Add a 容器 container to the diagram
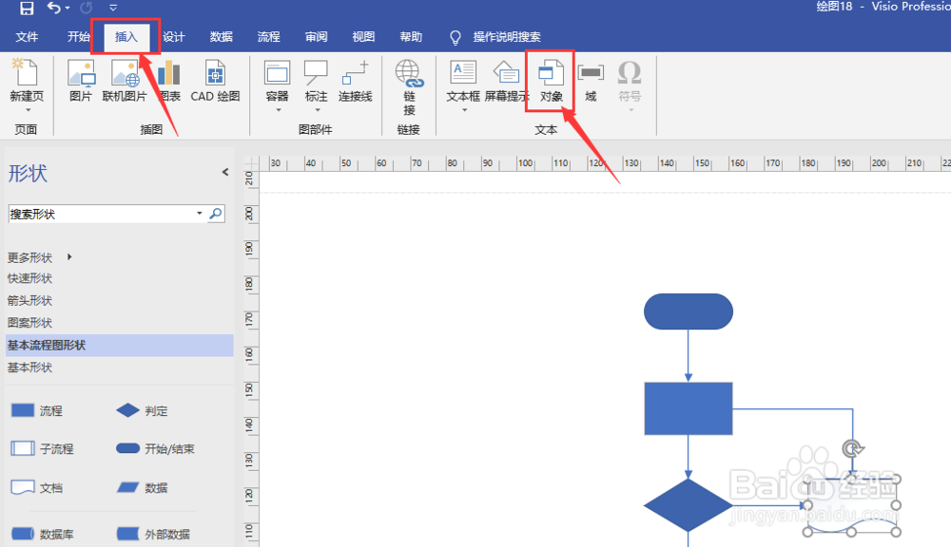The height and width of the screenshot is (547, 951). coord(276,81)
